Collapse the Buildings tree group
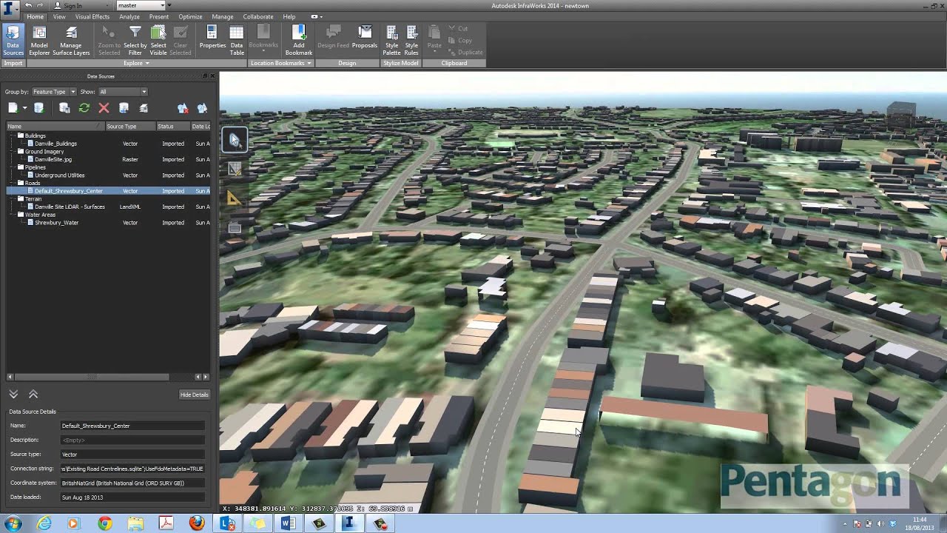The height and width of the screenshot is (533, 947). 21,135
